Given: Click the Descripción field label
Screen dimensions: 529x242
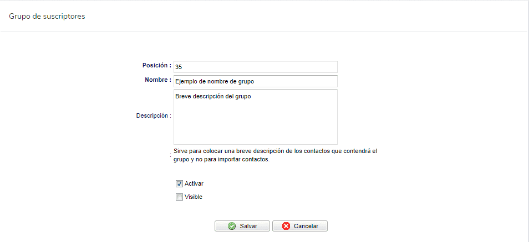Looking at the screenshot, I should coord(154,115).
